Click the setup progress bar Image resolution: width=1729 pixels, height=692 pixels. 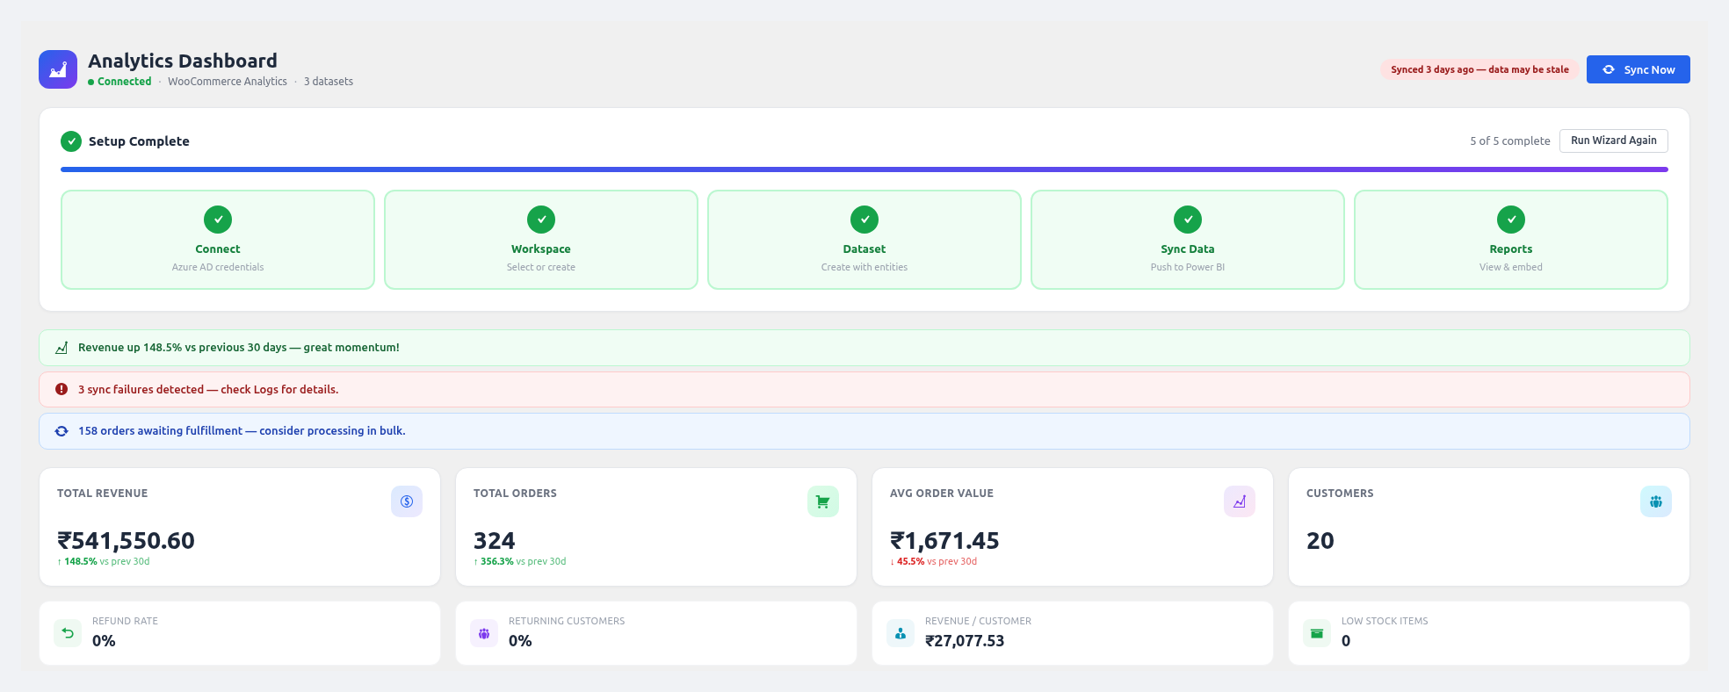864,169
